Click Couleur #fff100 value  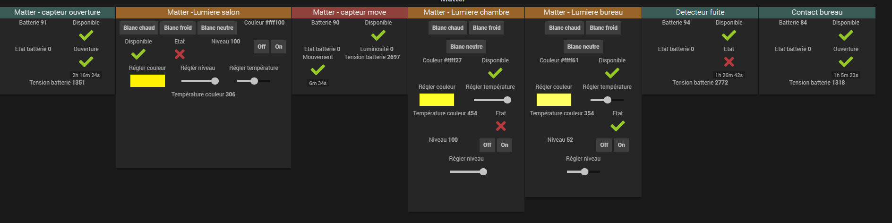pyautogui.click(x=264, y=23)
